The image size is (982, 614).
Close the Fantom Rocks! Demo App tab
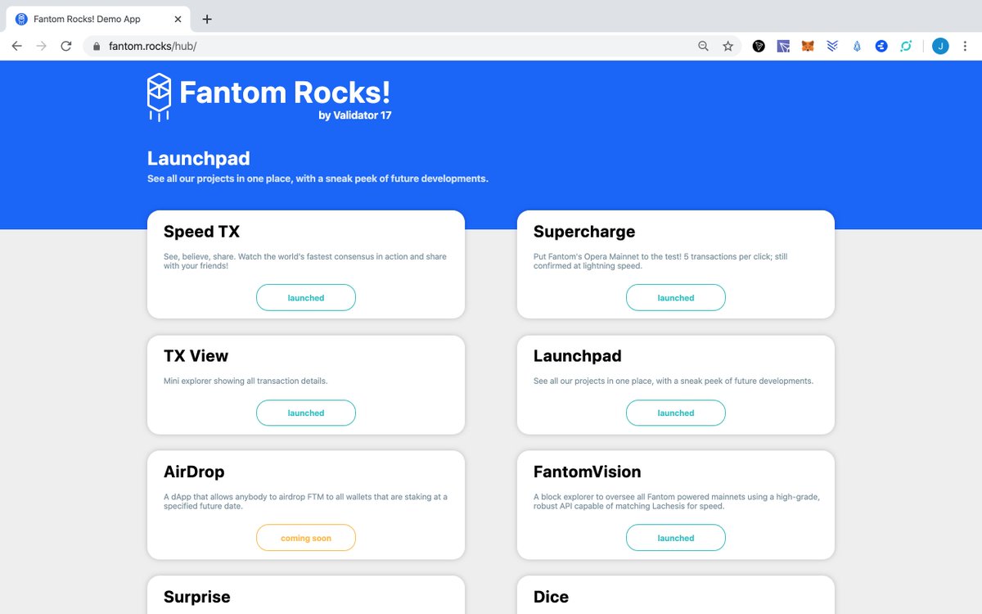(x=178, y=19)
